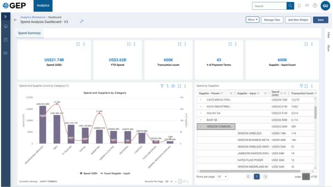Image resolution: width=333 pixels, height=187 pixels.
Task: Expand the KOCH INDUSTRIES row
Action: (x=201, y=106)
